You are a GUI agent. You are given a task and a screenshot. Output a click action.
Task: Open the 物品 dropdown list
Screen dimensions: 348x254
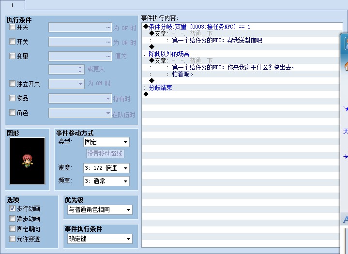(x=80, y=99)
